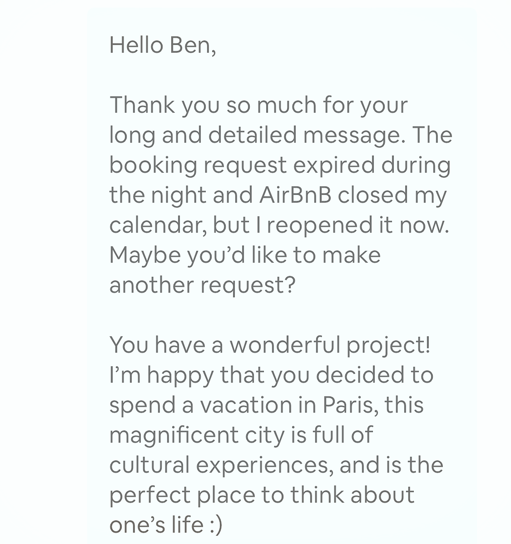Select the word "detailed" in the message

pyautogui.click(x=253, y=135)
